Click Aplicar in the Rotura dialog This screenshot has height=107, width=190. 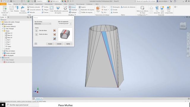(x=68, y=44)
